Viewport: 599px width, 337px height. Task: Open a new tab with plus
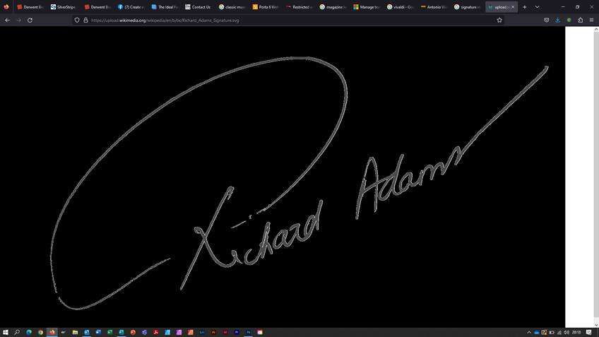pos(525,7)
